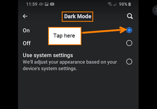Tap the Use system settings heading
The width and height of the screenshot is (157, 109).
pyautogui.click(x=48, y=55)
